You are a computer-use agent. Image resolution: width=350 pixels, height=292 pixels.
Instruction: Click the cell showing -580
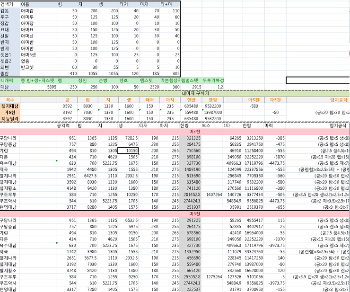tap(251, 106)
